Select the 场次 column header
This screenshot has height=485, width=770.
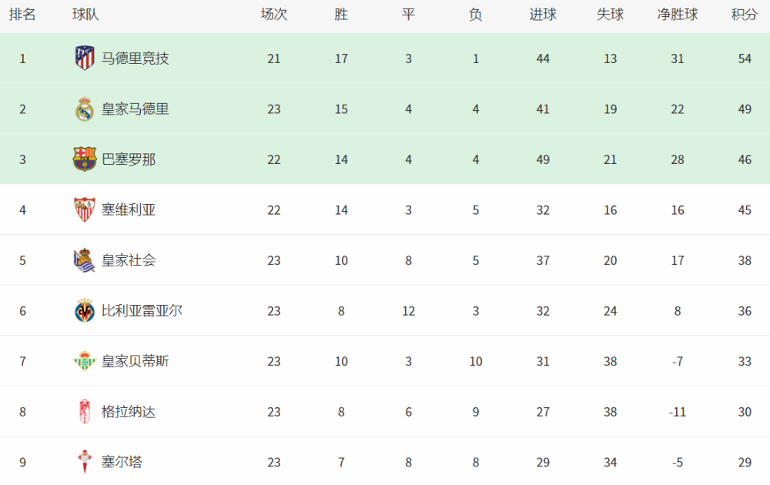click(x=273, y=14)
